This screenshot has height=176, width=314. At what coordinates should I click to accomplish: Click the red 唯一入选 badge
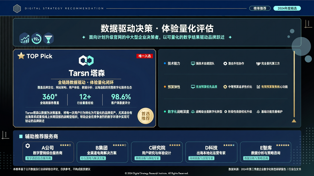pyautogui.click(x=145, y=56)
